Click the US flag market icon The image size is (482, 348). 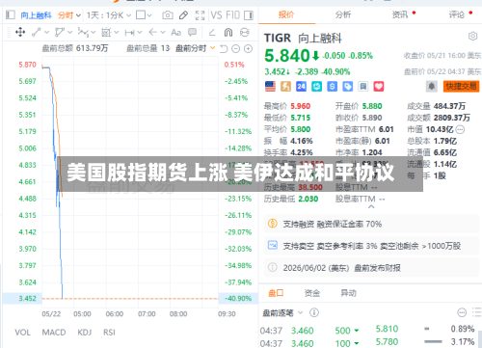coord(270,86)
